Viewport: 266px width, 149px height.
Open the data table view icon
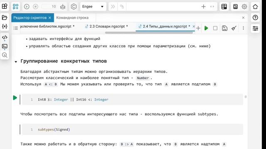click(x=224, y=7)
